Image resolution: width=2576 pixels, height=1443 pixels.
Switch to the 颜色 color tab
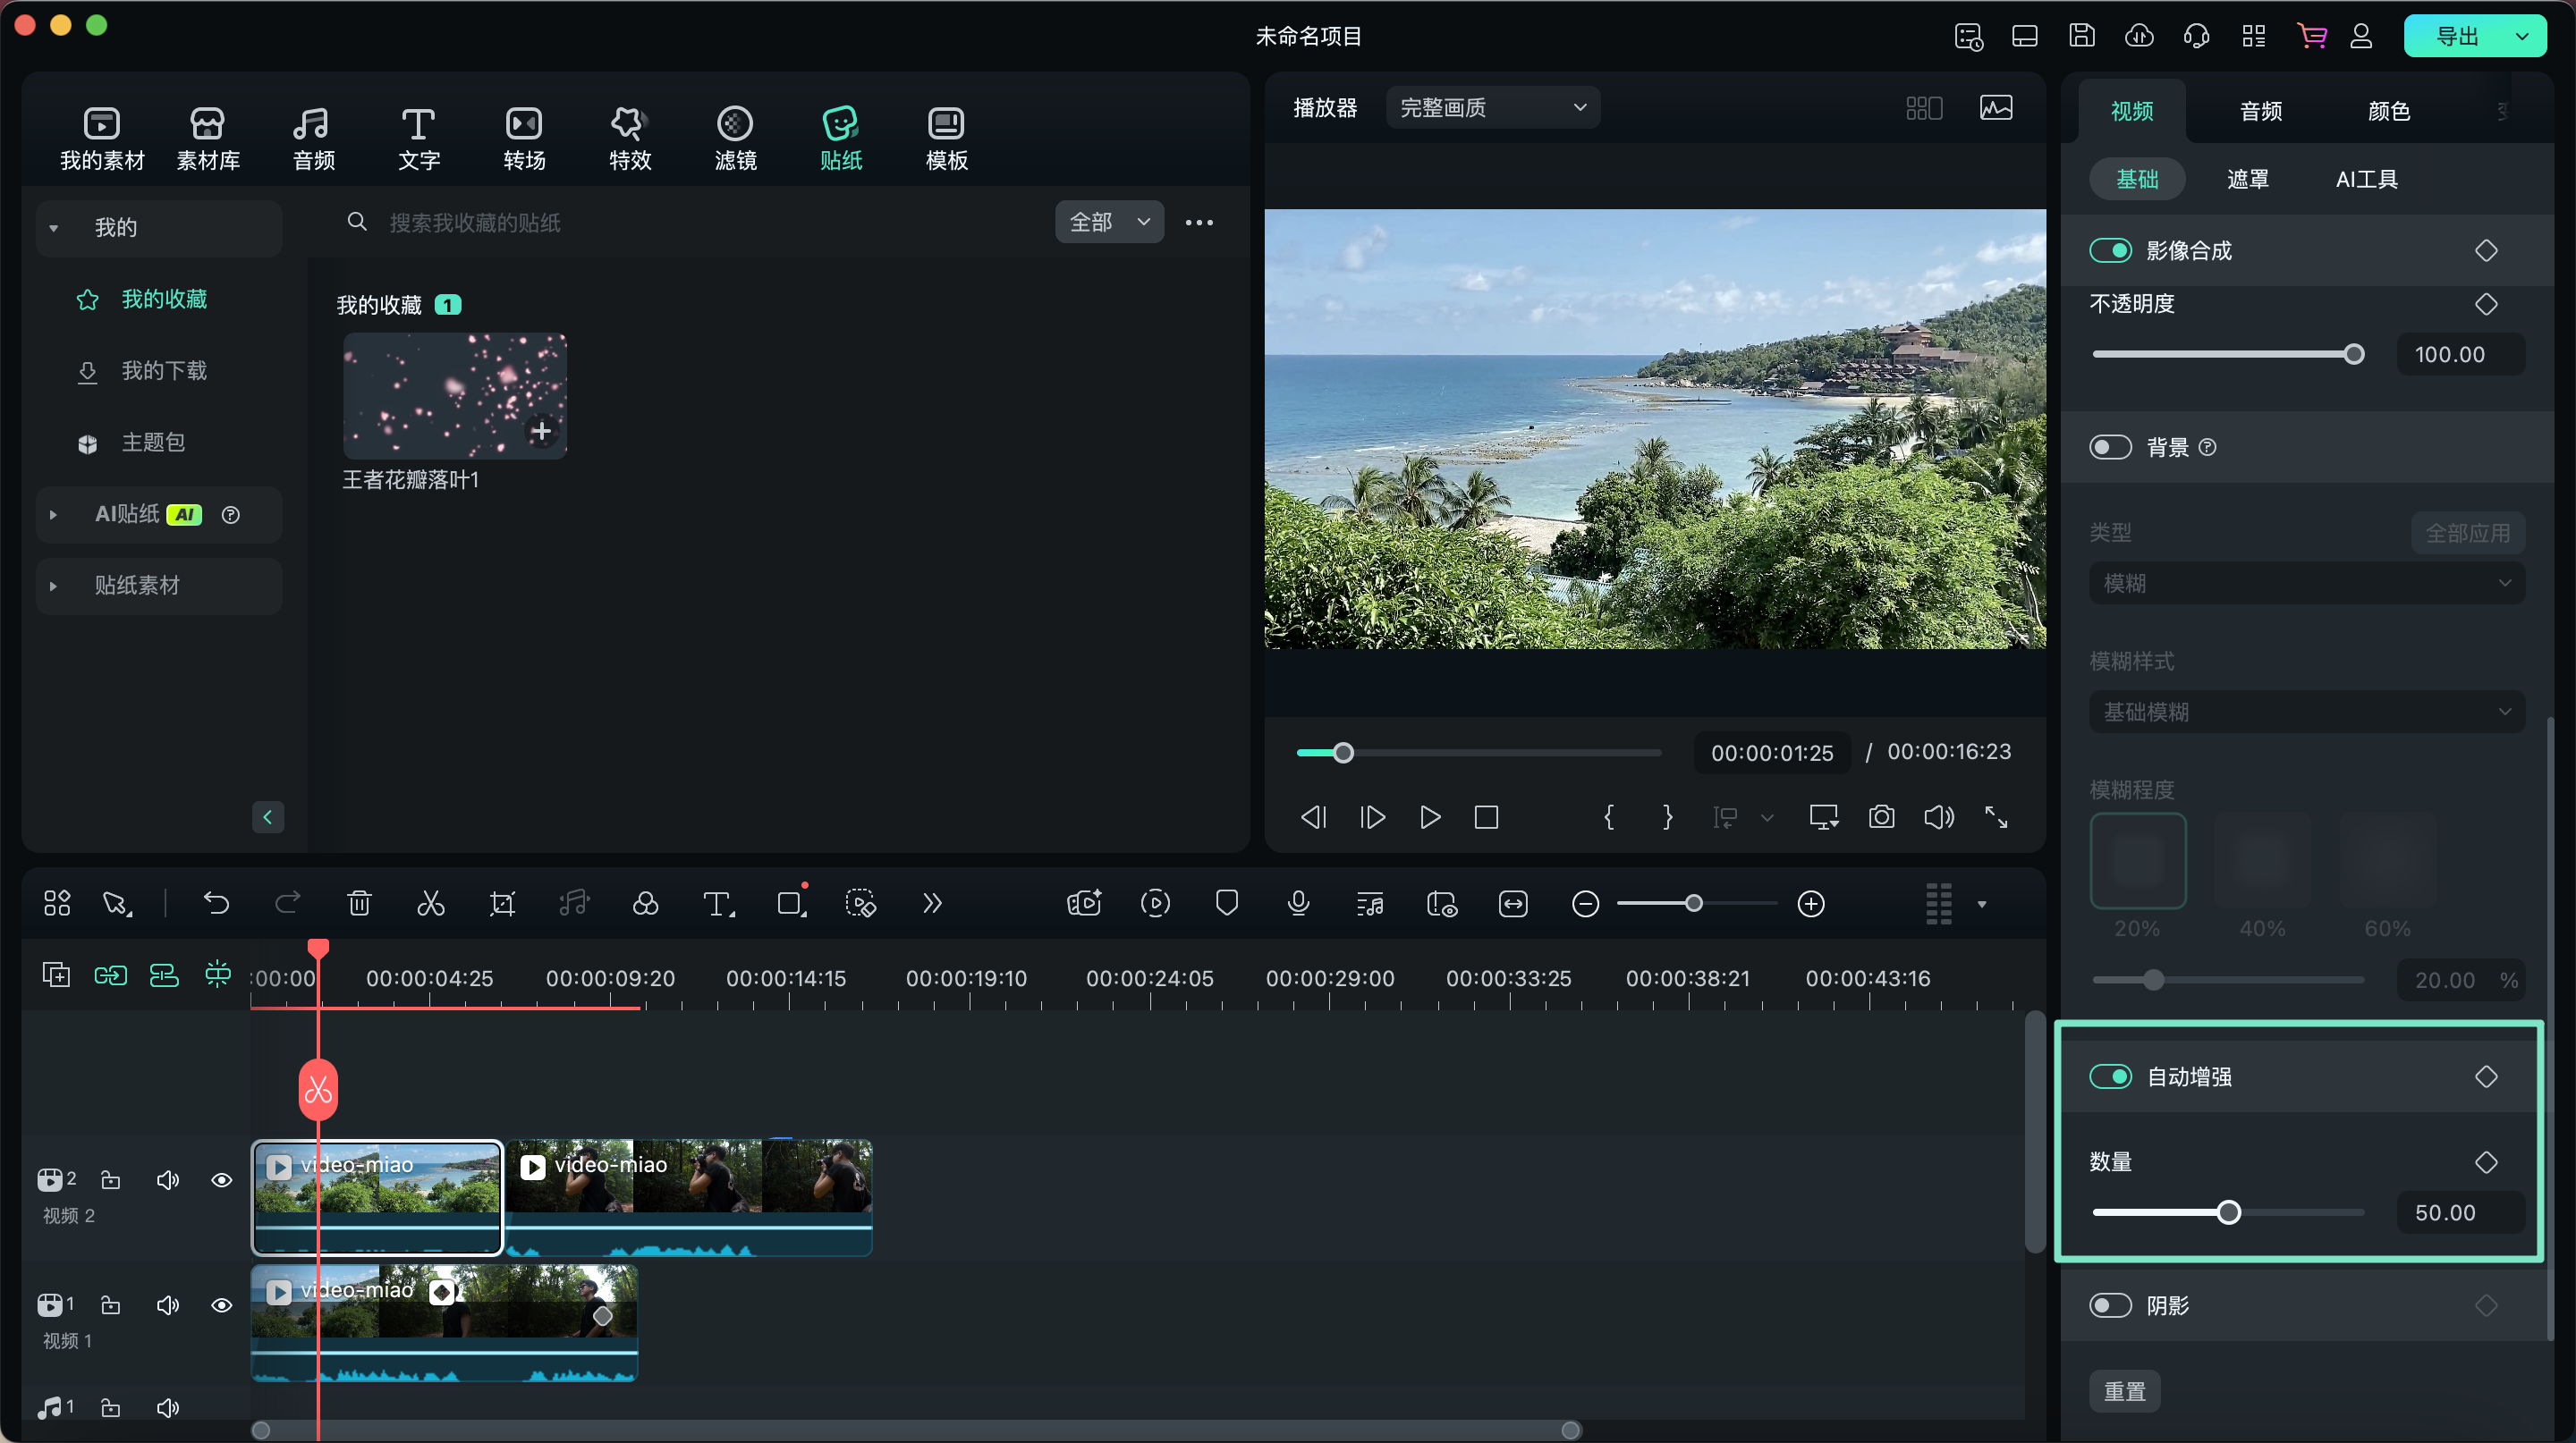pos(2388,111)
